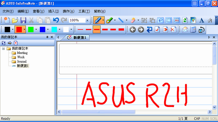Click yellow arrow icon in notebook panel
The image size is (218, 122).
click(10, 43)
